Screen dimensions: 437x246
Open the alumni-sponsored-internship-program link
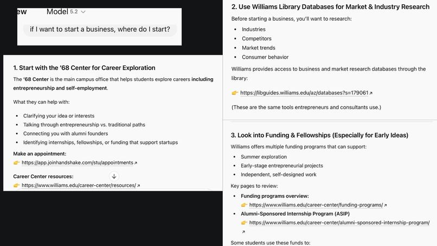(x=339, y=223)
